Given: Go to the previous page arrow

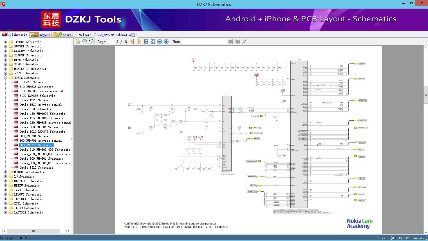Looking at the screenshot, I should click(x=133, y=42).
